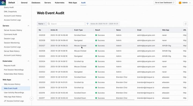Click Mouse Clicked event in row 332023
This screenshot has width=193, height=106.
pyautogui.click(x=80, y=67)
